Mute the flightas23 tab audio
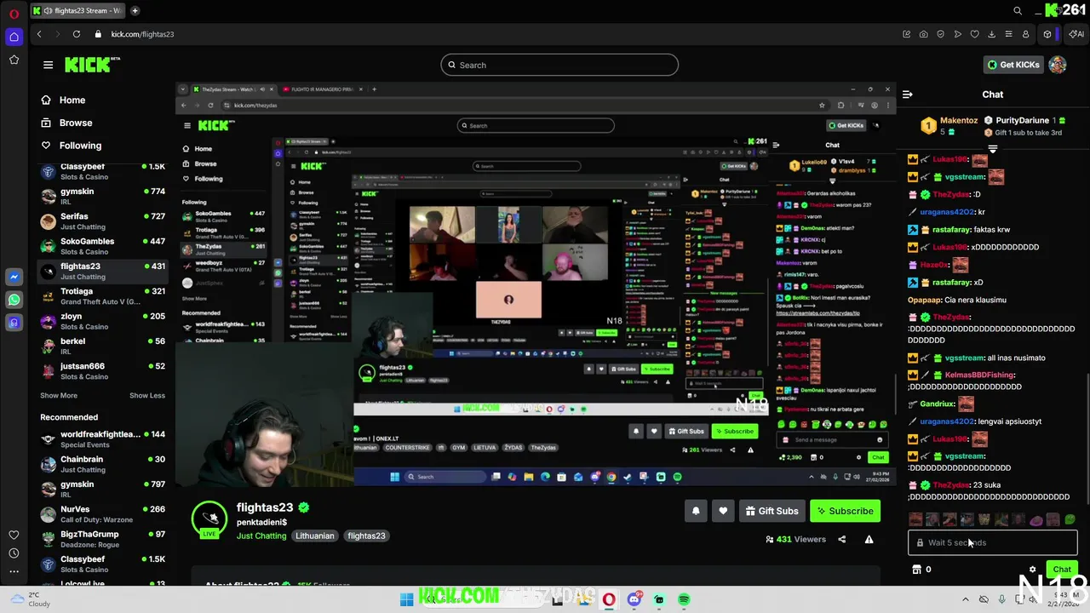The height and width of the screenshot is (613, 1090). tap(46, 11)
